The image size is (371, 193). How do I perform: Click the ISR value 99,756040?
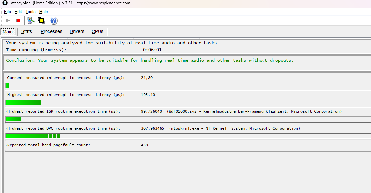[152, 111]
